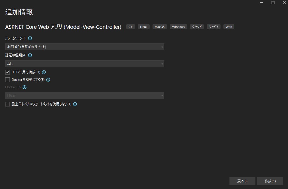This screenshot has height=189, width=288.
Task: Expand the 認証の種類 dropdown showing なし
Action: click(x=85, y=64)
